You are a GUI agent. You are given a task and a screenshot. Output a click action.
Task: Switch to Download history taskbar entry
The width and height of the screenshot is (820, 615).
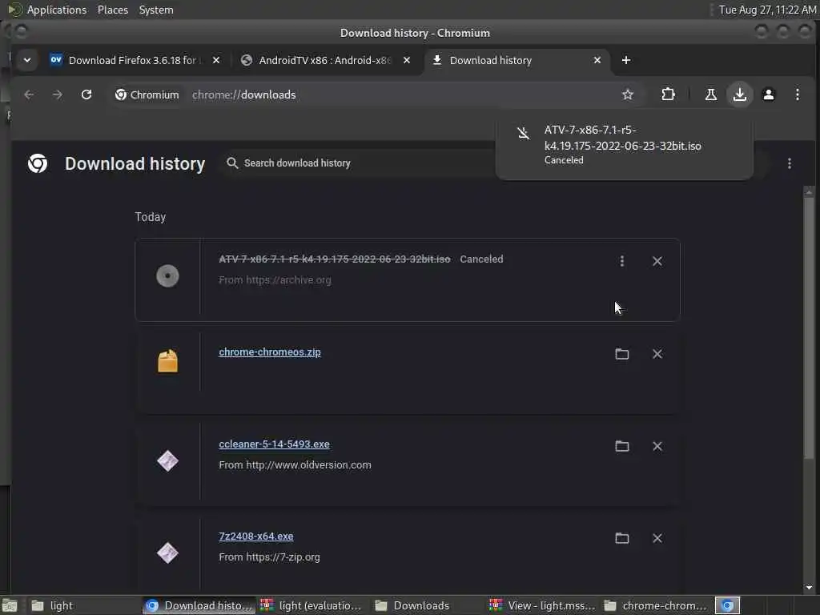click(x=199, y=605)
